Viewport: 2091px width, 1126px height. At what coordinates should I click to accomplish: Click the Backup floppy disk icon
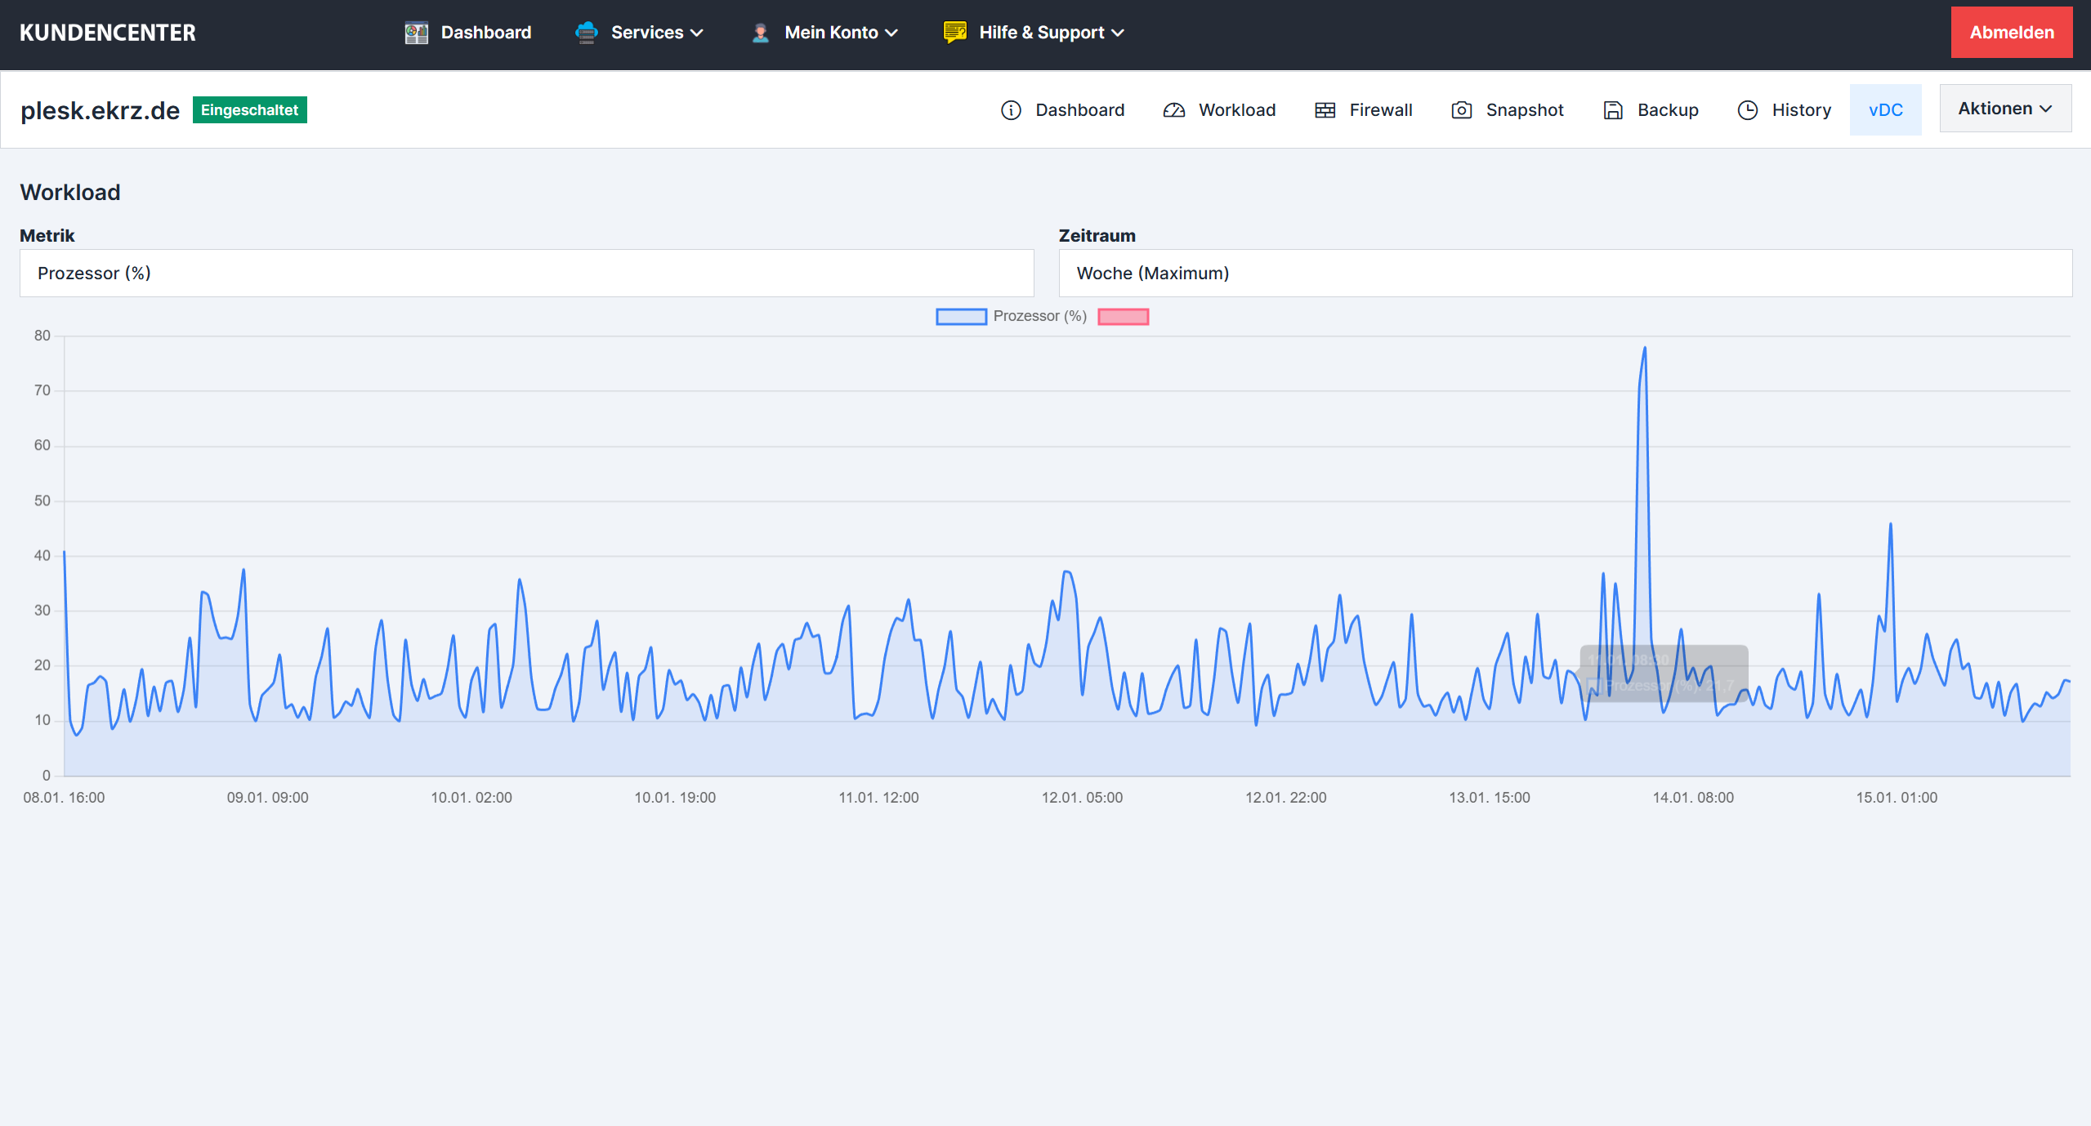(x=1612, y=110)
